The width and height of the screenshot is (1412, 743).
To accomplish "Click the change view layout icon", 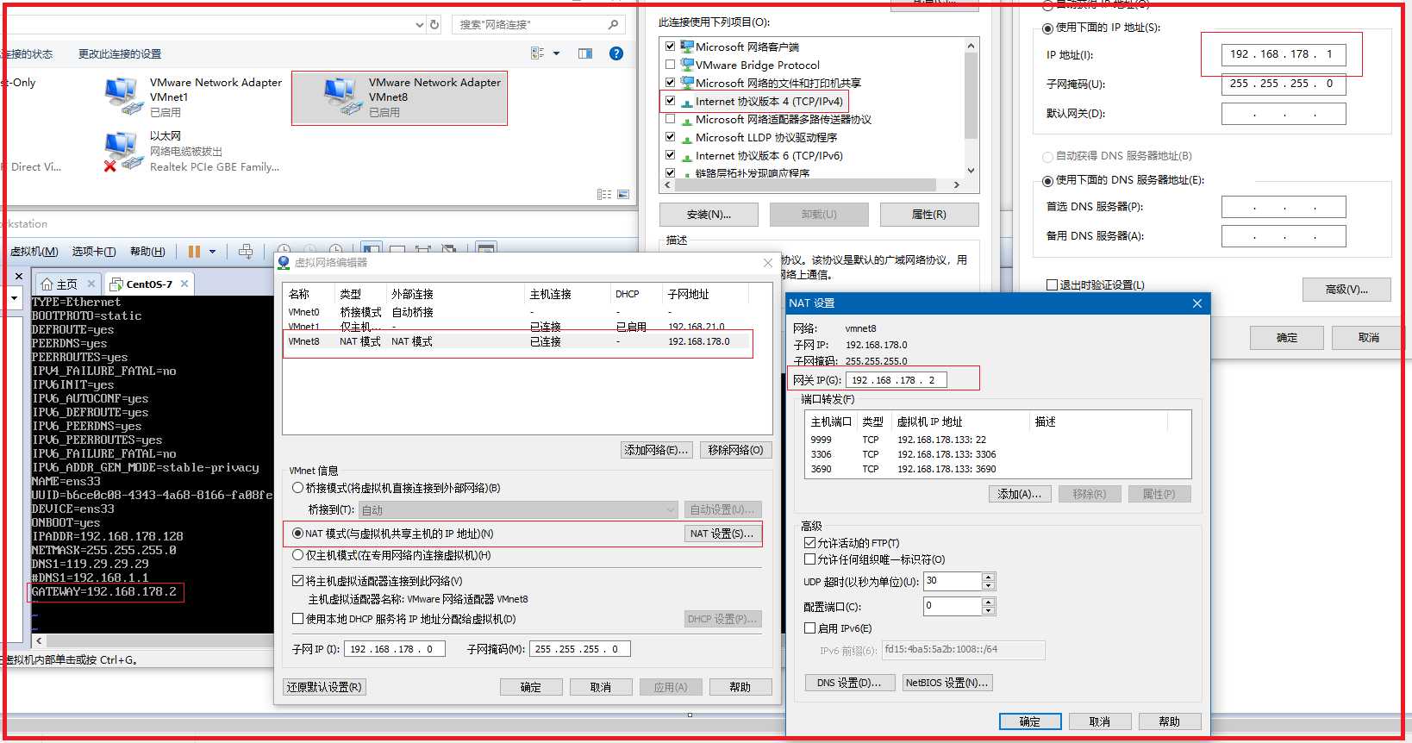I will 538,53.
